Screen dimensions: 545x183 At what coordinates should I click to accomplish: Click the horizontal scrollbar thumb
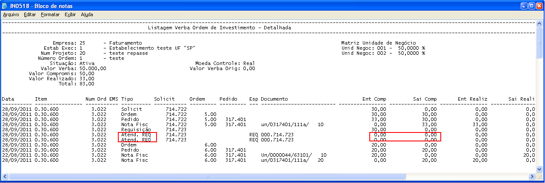pyautogui.click(x=206, y=176)
